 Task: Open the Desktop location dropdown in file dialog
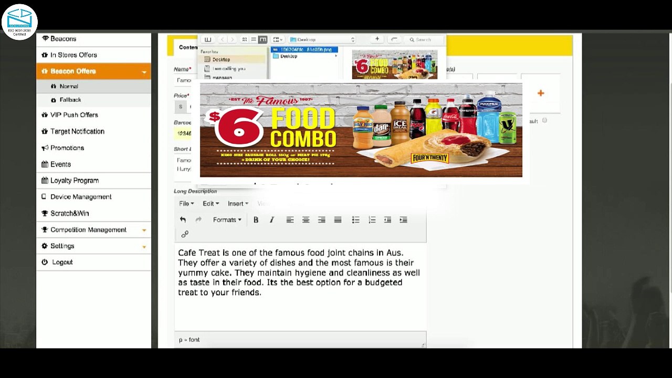click(322, 39)
